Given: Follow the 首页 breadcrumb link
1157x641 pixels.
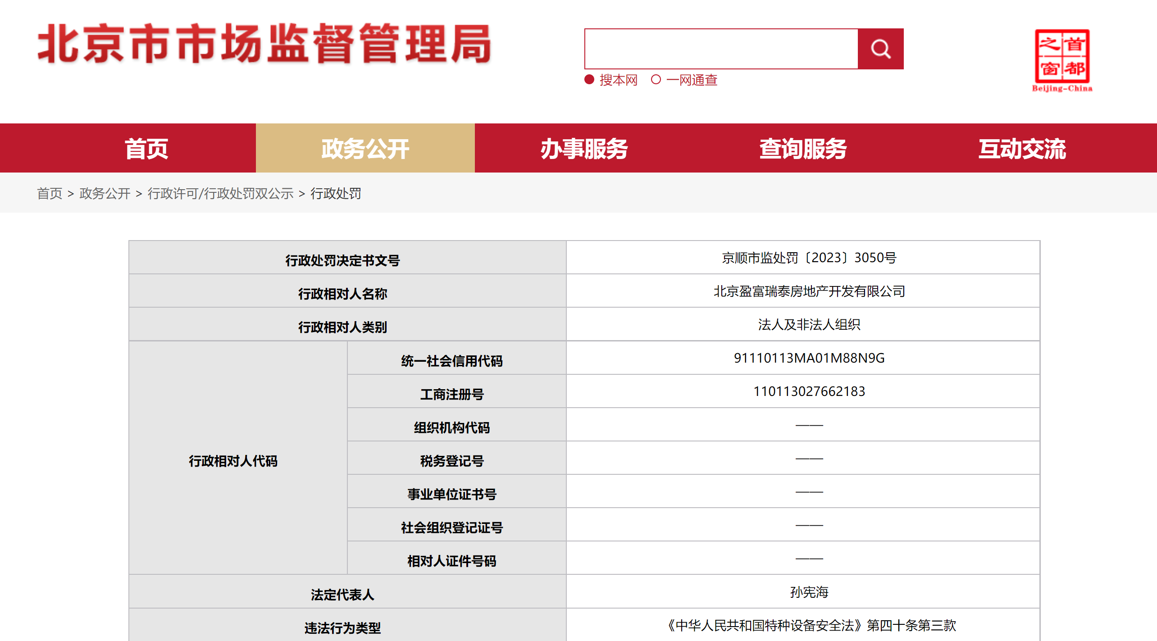Looking at the screenshot, I should pos(50,193).
